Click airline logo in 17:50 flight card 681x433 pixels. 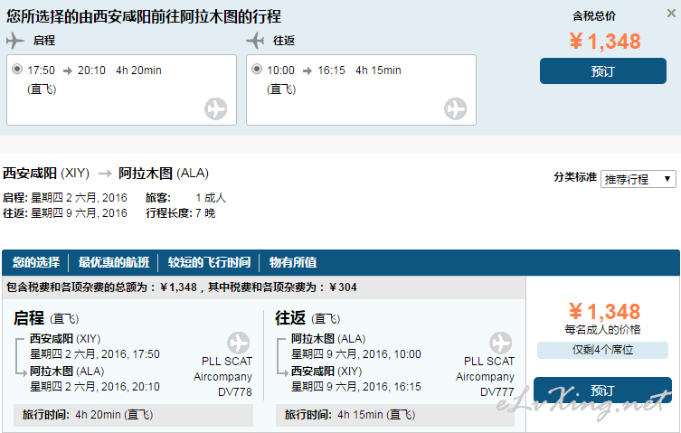pos(216,108)
